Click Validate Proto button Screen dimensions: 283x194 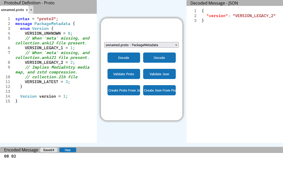tap(124, 74)
